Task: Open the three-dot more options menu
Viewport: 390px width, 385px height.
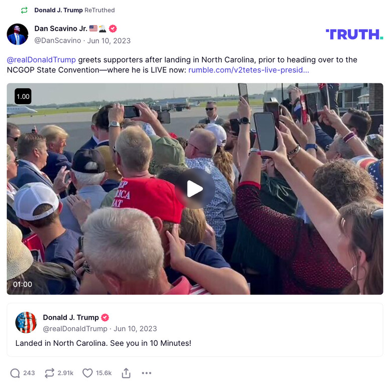Action: [147, 373]
